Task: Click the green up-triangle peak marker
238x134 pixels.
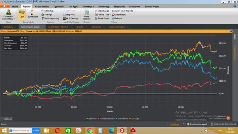Action: pos(136,51)
